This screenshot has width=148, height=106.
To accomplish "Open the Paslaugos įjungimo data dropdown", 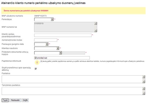I will pos(41,44).
